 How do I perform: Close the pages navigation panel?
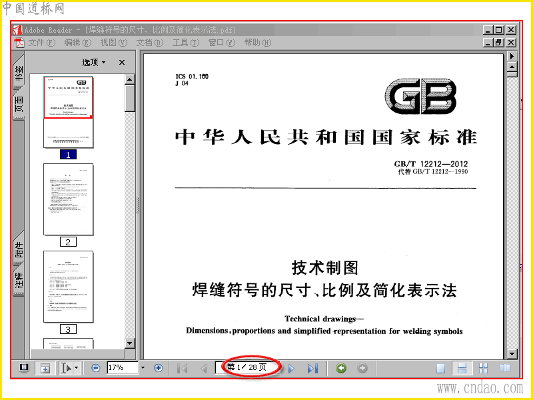click(x=122, y=62)
